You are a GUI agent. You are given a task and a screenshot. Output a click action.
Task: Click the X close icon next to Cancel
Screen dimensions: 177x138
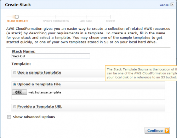(172, 5)
